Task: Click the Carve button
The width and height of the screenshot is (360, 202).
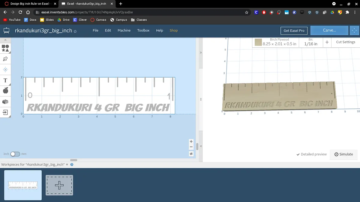Action: point(329,31)
